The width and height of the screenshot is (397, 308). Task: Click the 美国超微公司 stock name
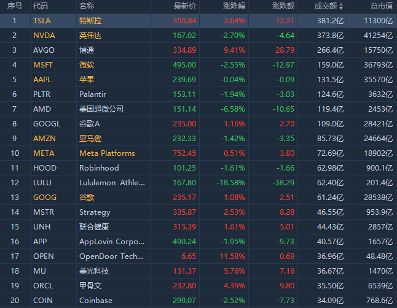coord(101,109)
